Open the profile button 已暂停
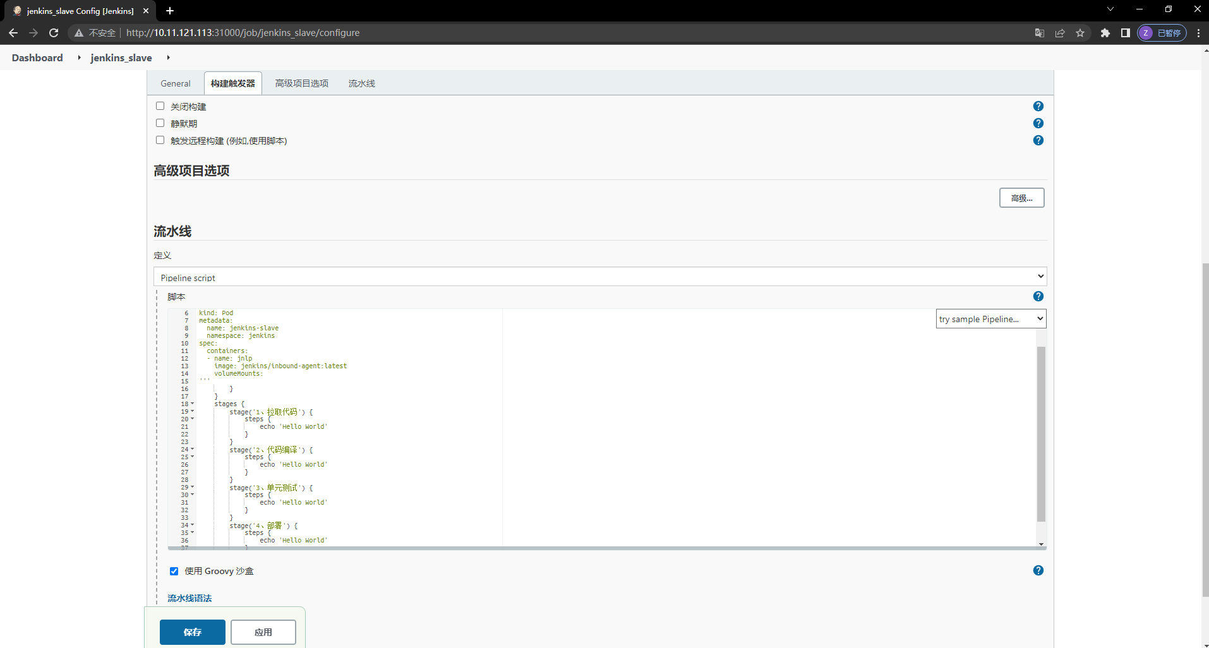 tap(1162, 33)
